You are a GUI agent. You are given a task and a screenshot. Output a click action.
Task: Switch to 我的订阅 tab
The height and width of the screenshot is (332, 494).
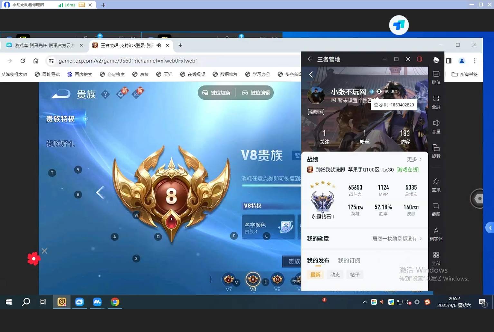tap(349, 261)
